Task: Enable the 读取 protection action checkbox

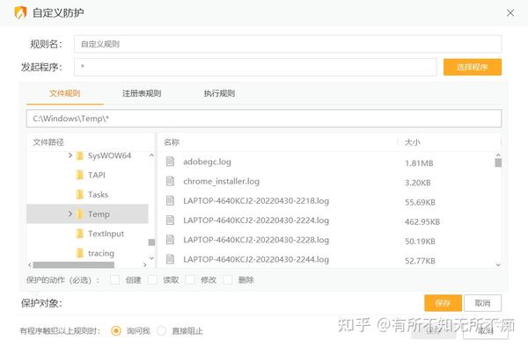Action: (152, 279)
